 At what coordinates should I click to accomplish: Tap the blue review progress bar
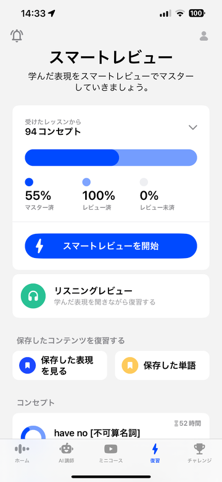point(111,158)
